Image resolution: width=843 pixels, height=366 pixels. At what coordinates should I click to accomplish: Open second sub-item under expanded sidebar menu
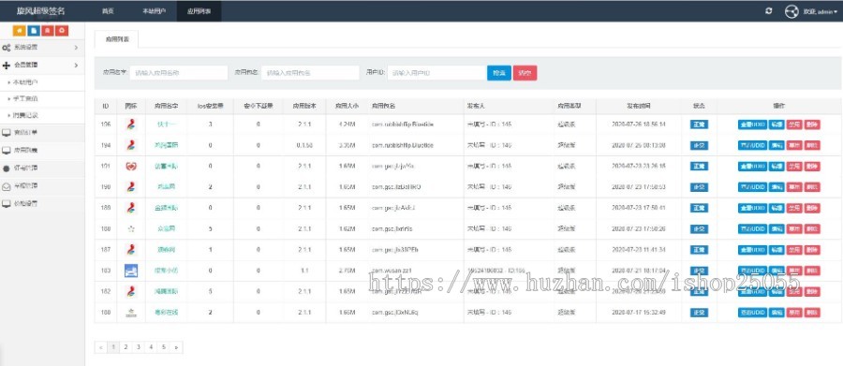tap(25, 99)
